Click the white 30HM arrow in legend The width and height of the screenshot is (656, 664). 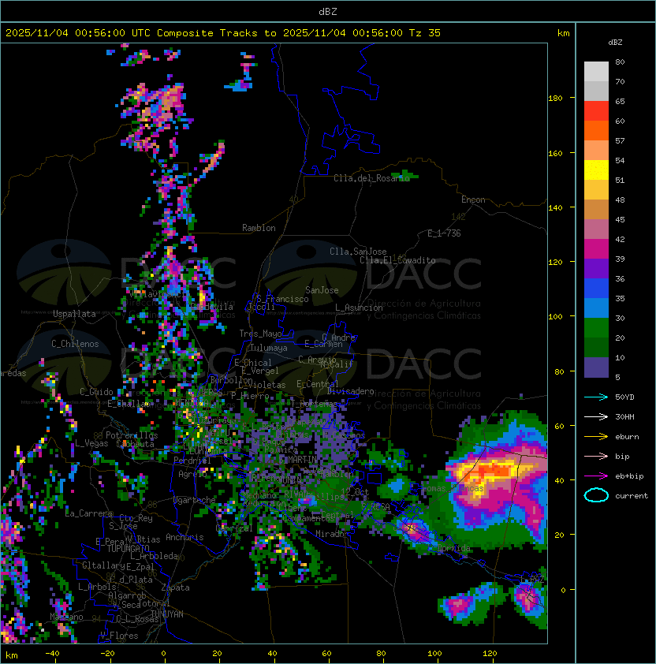596,416
